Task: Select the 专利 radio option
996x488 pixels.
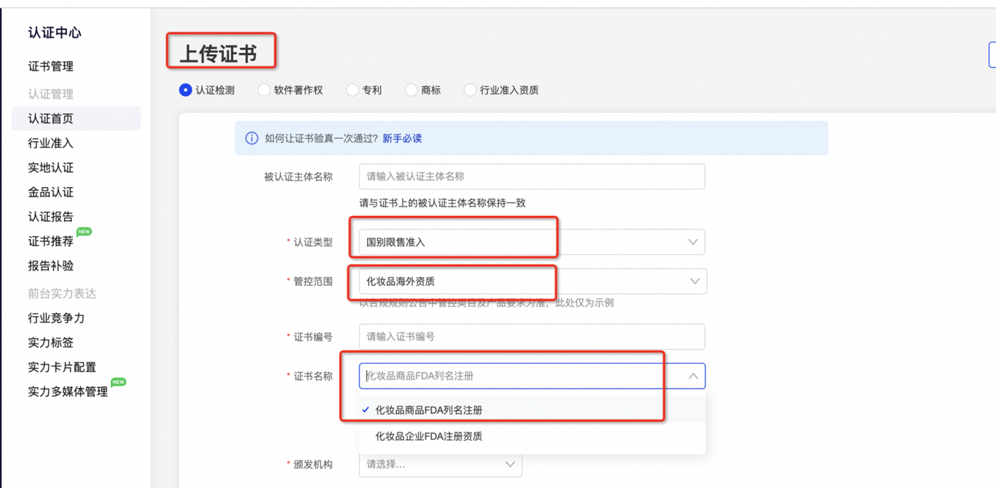Action: pyautogui.click(x=353, y=90)
